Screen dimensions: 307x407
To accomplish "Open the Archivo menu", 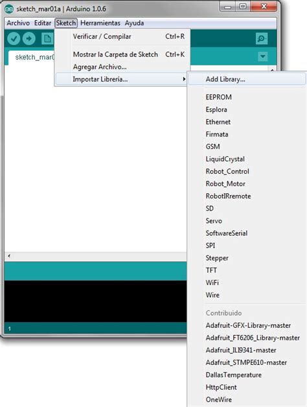I will point(18,23).
